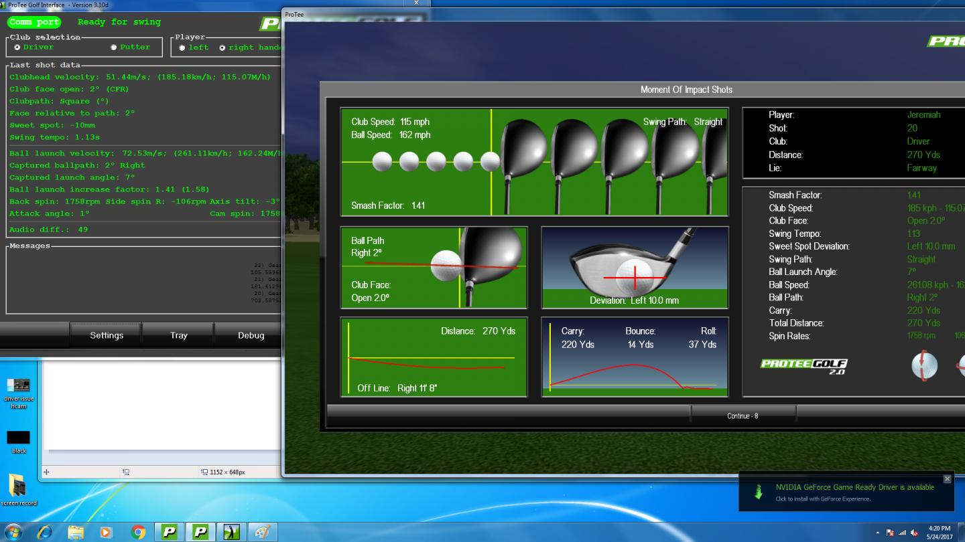Click the Swing Path value Straight in stats list
This screenshot has width=965, height=542.
pos(921,259)
